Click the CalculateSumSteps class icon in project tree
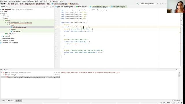 pyautogui.click(x=12, y=27)
